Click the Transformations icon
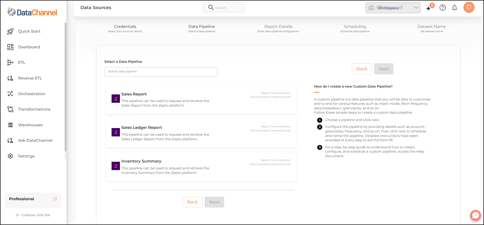 (10, 109)
